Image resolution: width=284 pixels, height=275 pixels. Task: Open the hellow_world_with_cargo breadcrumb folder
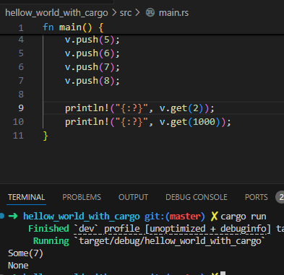(x=56, y=13)
